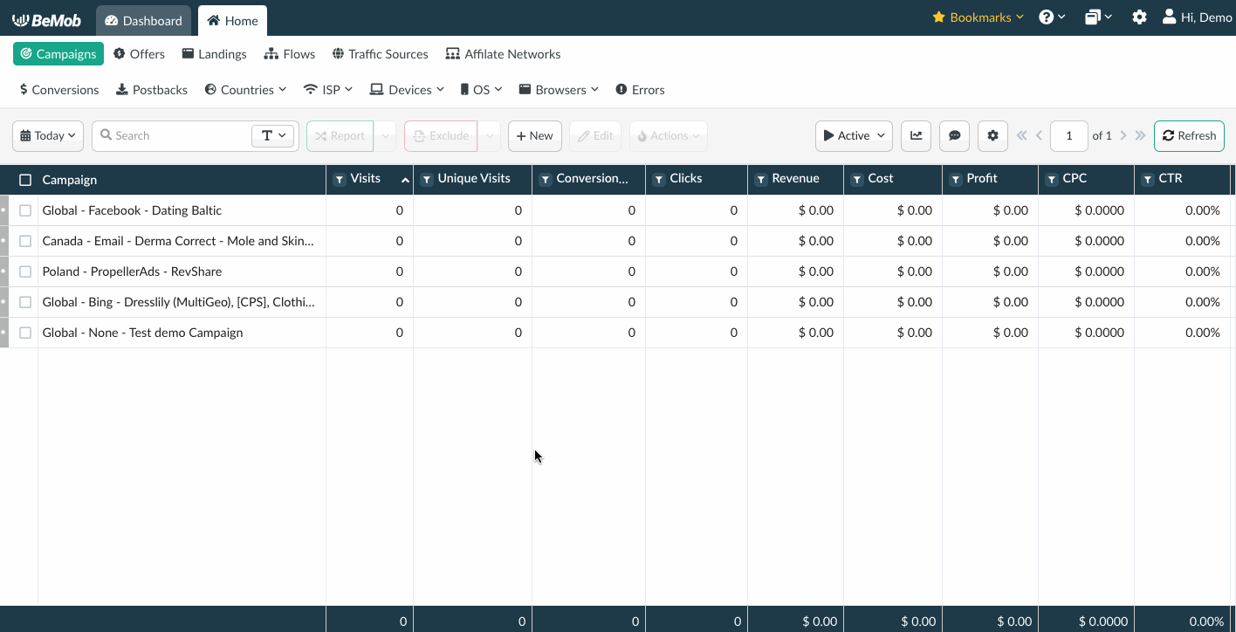Create a New campaign
Viewport: 1236px width, 632px height.
click(535, 135)
